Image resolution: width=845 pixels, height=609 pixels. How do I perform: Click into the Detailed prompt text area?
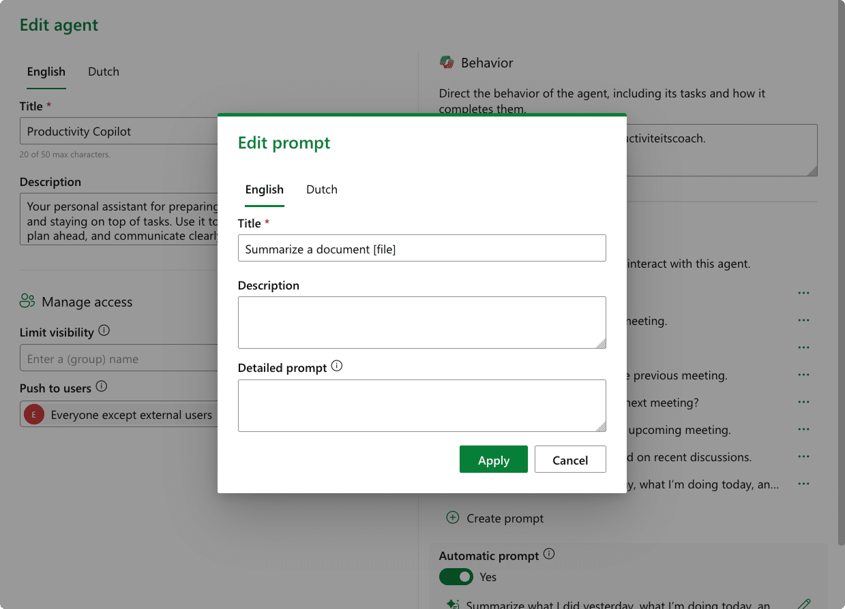pos(421,405)
